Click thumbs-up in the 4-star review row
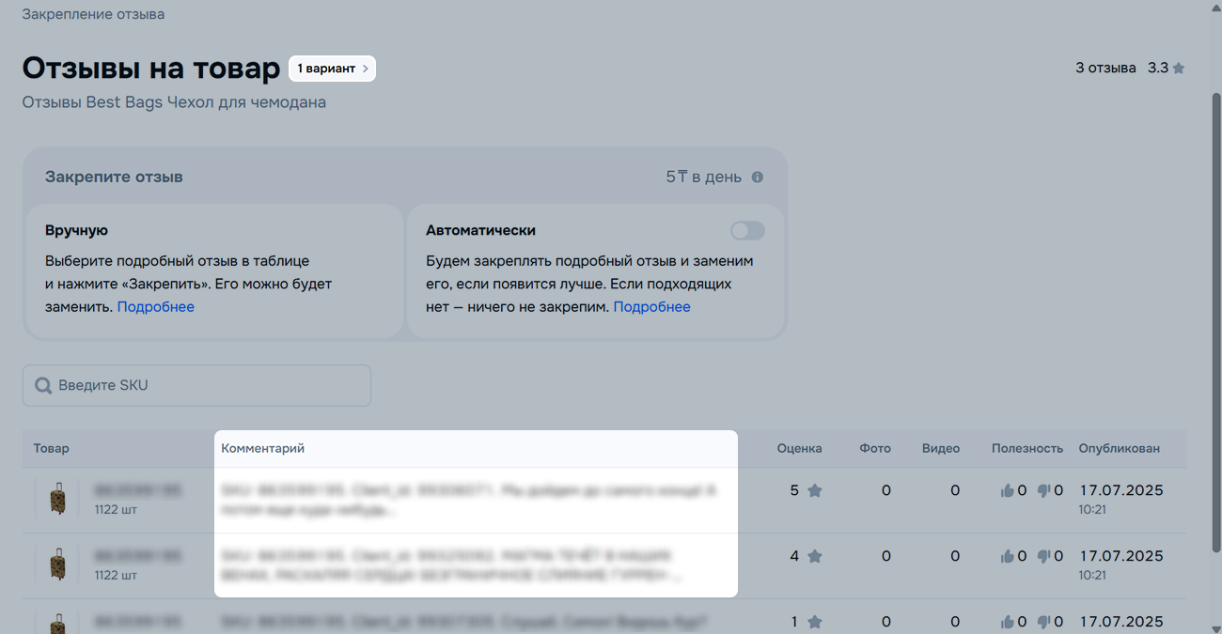1222x634 pixels. [1008, 556]
